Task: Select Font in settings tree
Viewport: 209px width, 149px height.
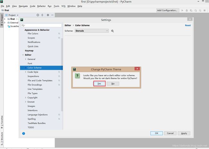Action: [30, 63]
